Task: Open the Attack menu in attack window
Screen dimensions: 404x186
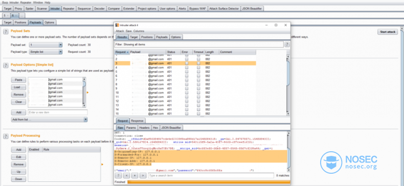Action: 119,31
